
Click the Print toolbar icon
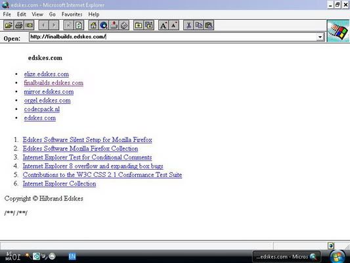19,25
